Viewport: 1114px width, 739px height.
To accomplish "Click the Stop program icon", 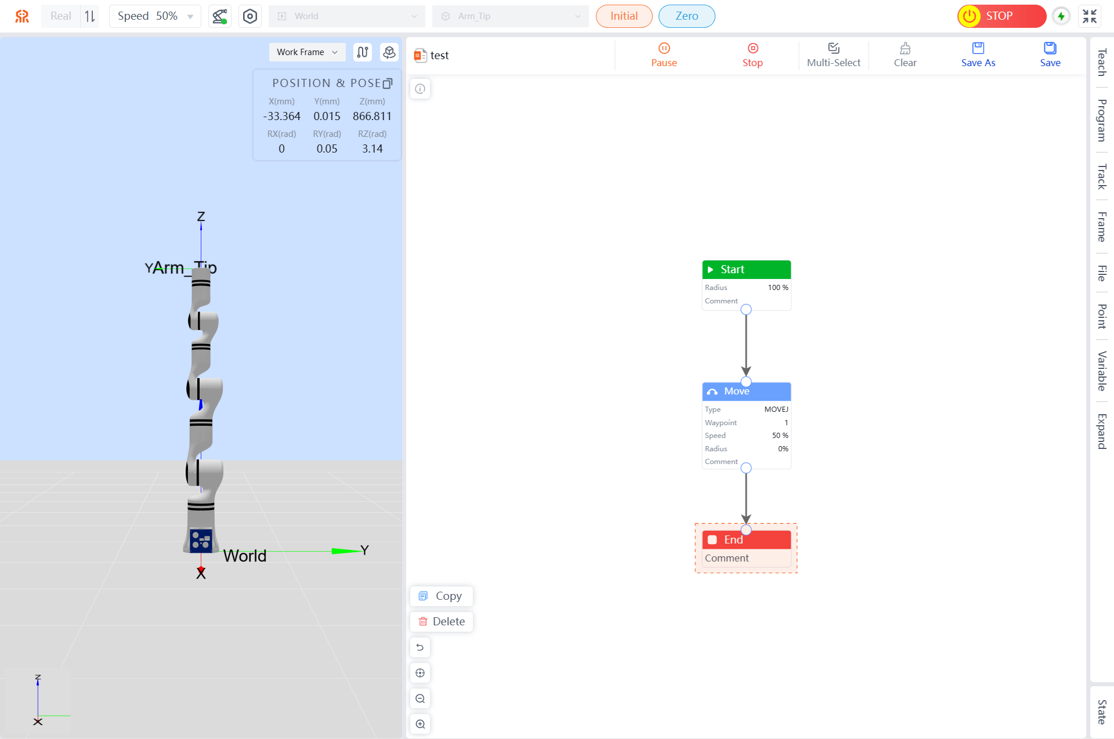I will tap(753, 48).
